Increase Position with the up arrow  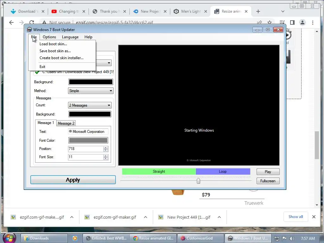(106, 147)
